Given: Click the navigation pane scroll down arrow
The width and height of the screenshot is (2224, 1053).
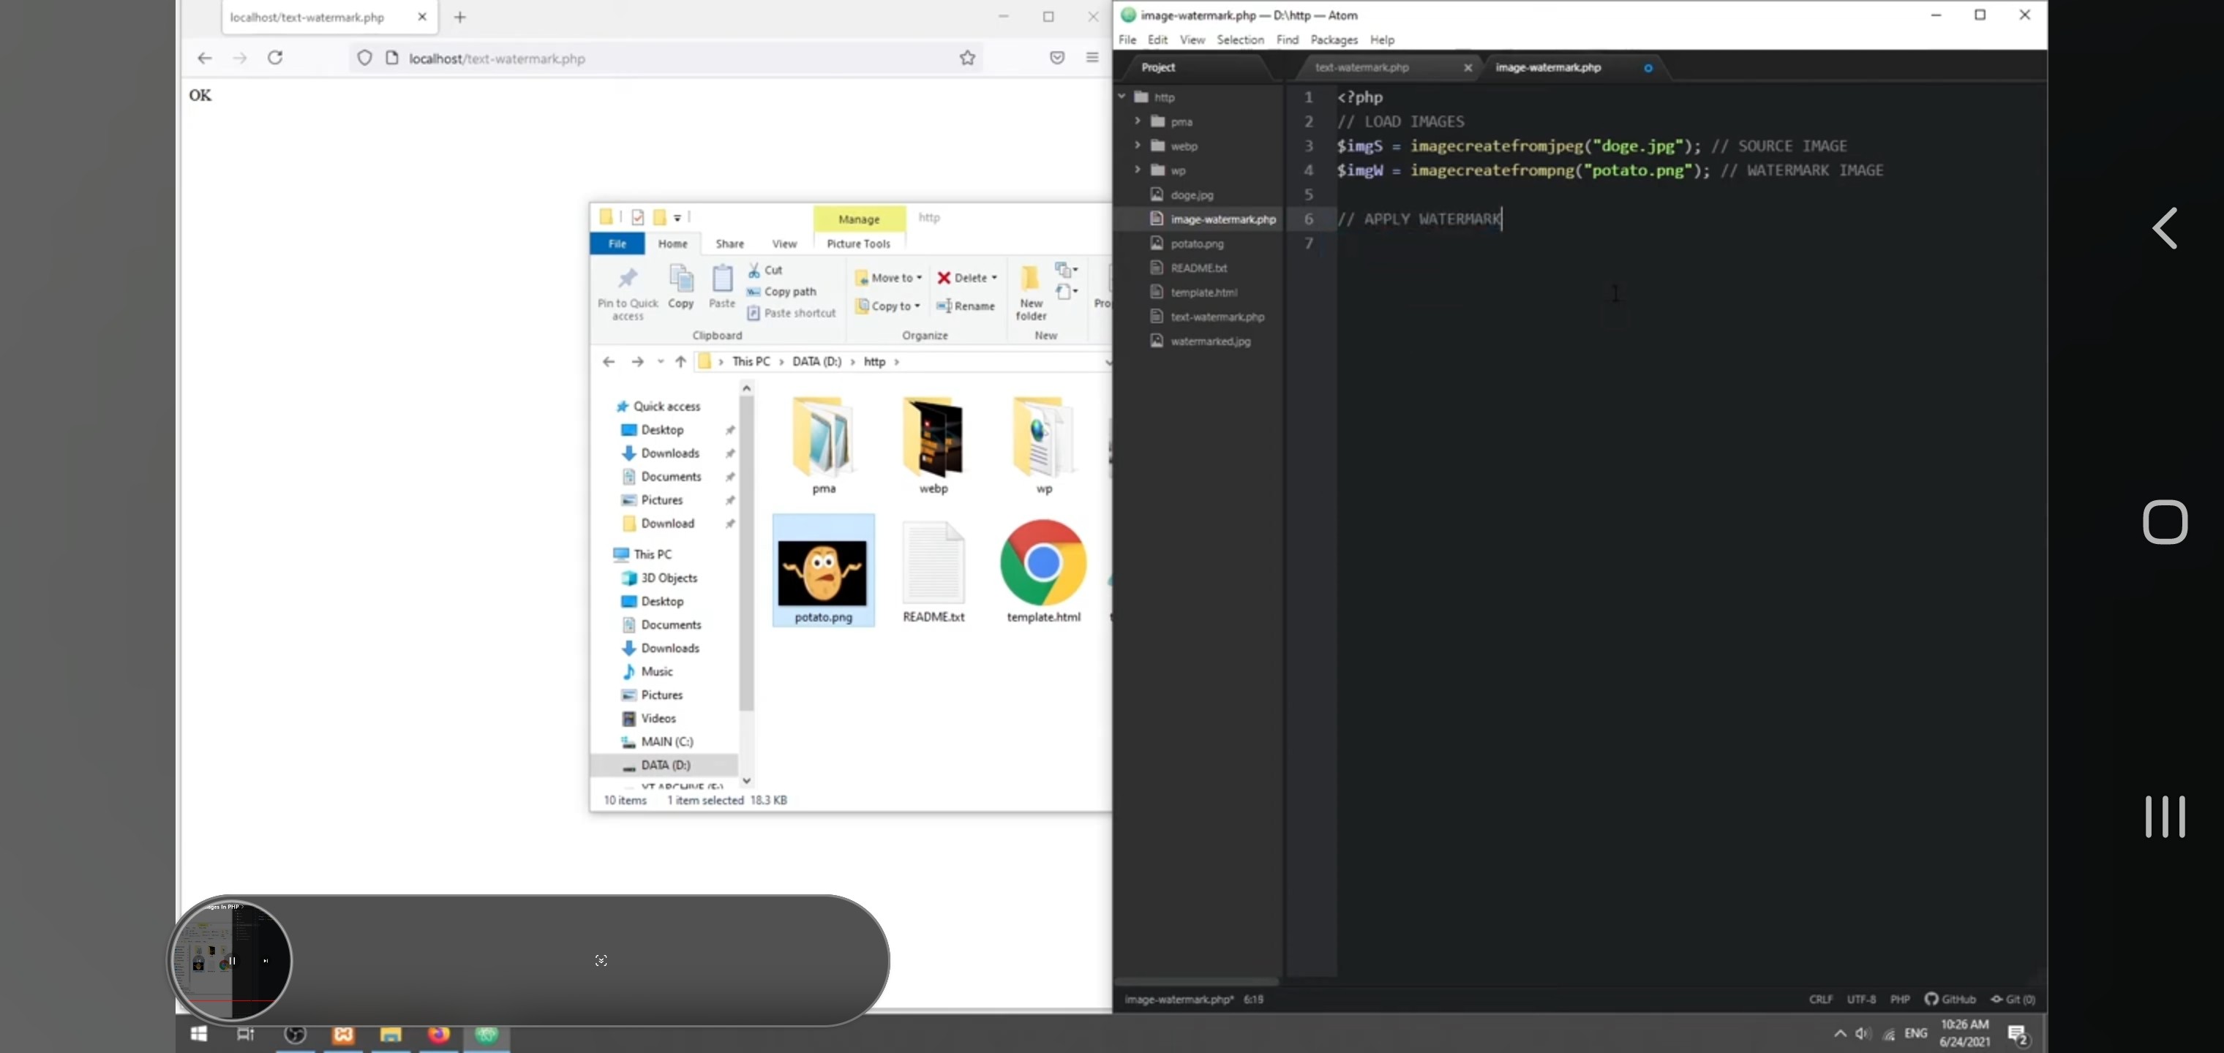Looking at the screenshot, I should point(746,781).
